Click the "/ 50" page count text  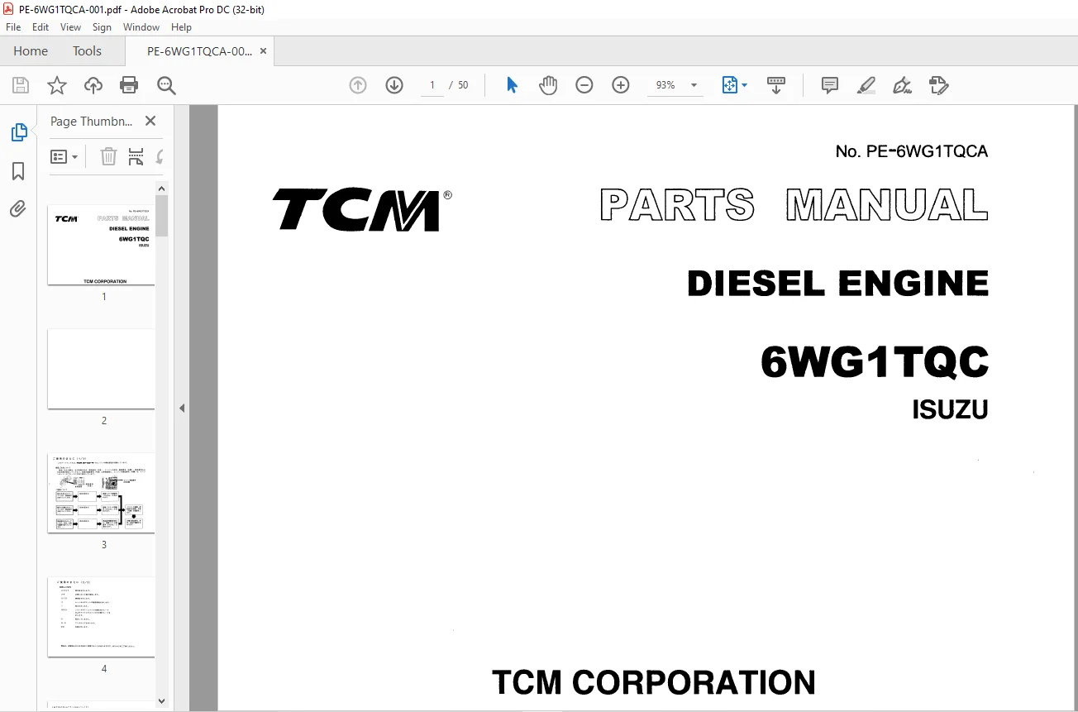[459, 85]
